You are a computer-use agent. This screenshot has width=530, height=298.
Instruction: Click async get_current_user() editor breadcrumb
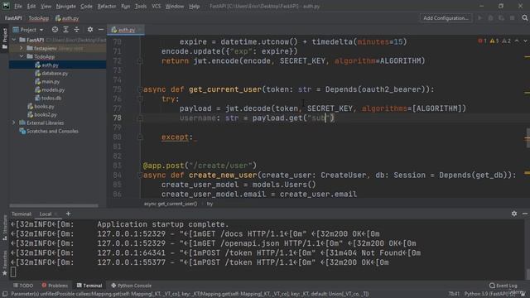[x=171, y=204]
